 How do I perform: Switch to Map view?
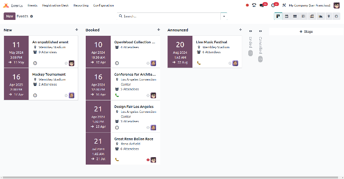point(329,16)
